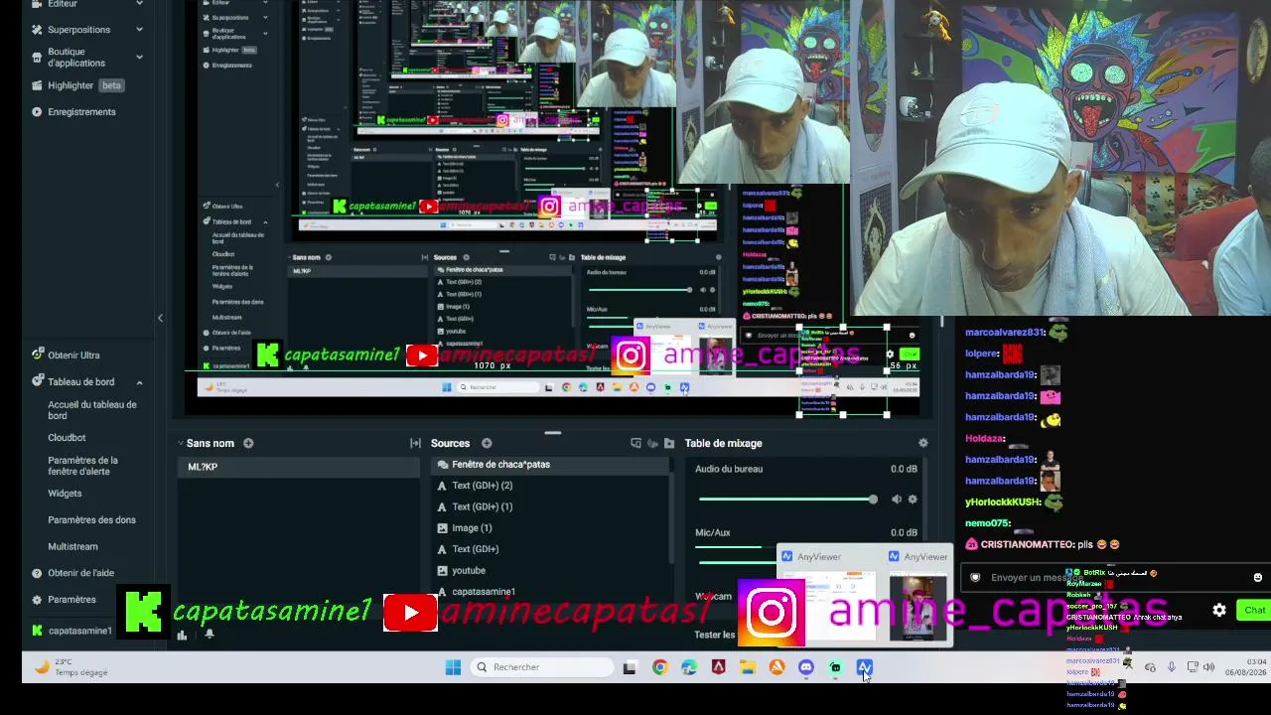
Task: Select the ML?KP scene
Action: (298, 467)
